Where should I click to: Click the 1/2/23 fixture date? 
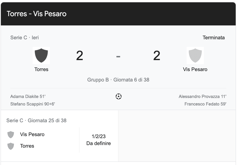[x=98, y=136]
